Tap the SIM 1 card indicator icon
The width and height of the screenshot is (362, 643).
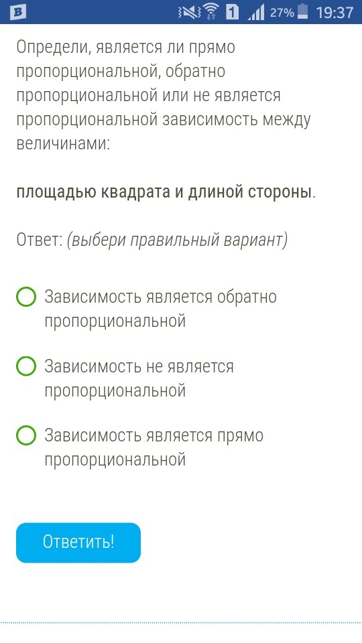(233, 13)
